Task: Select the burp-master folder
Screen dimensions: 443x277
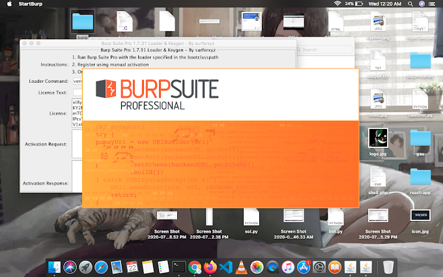Action: 420,61
